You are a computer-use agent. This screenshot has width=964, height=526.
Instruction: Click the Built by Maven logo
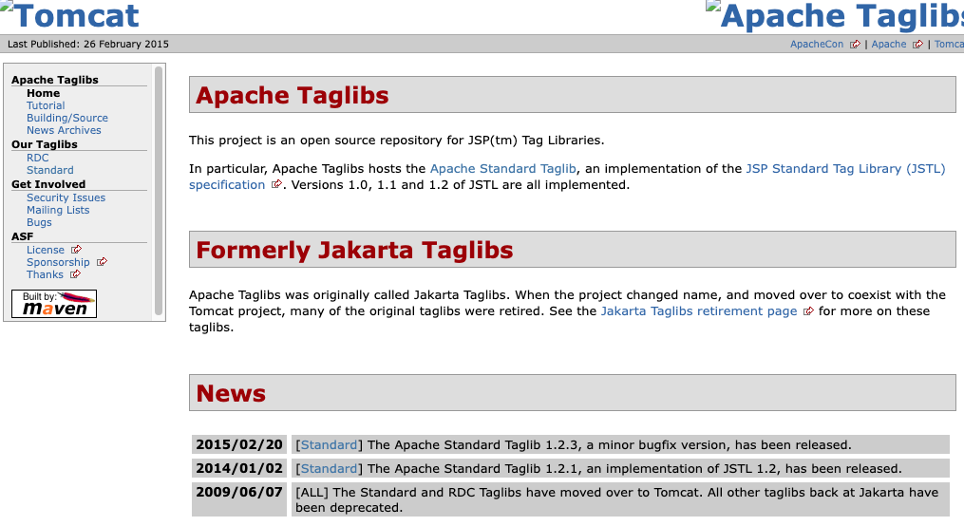(54, 304)
